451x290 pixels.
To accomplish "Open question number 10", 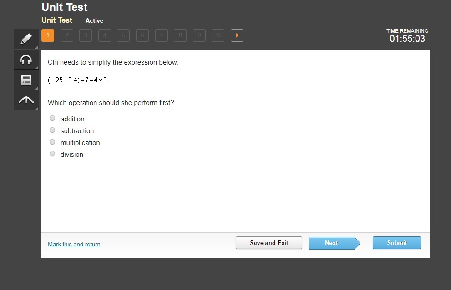I will tap(218, 35).
